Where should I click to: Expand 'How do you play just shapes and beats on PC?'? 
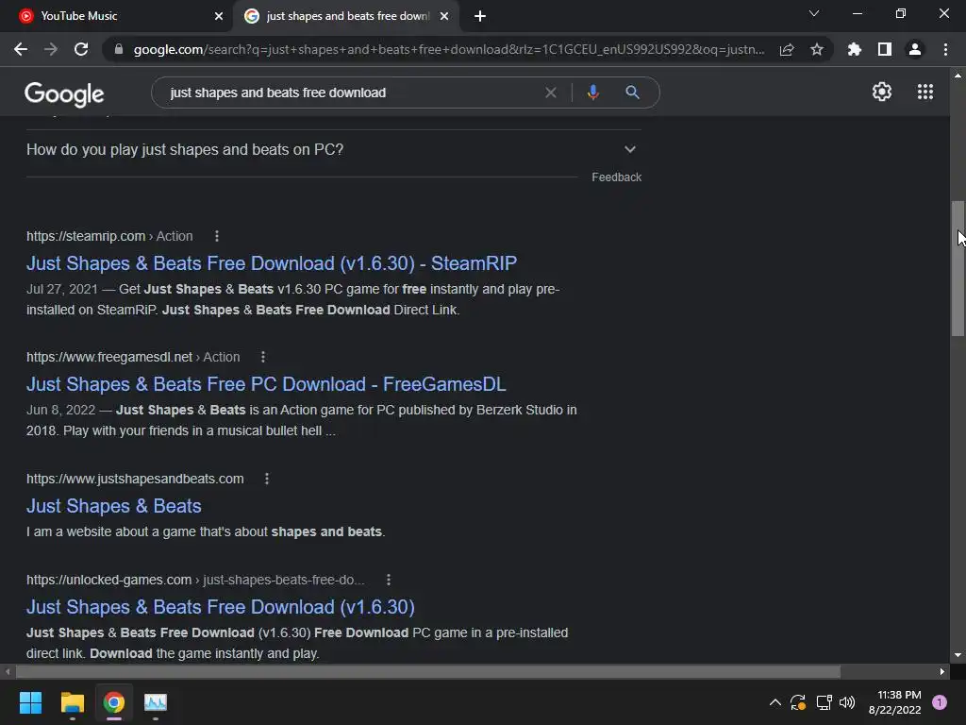click(x=334, y=150)
